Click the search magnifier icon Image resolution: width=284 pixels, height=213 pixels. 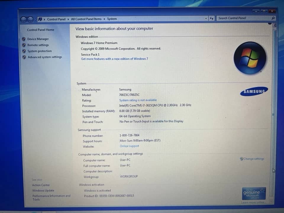coord(273,18)
